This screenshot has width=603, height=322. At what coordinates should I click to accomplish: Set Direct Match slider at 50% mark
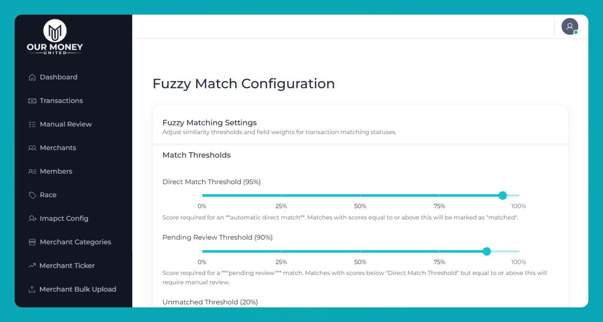(x=360, y=195)
